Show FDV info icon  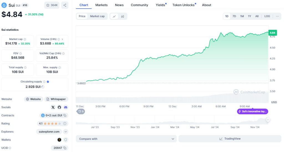(x=21, y=54)
